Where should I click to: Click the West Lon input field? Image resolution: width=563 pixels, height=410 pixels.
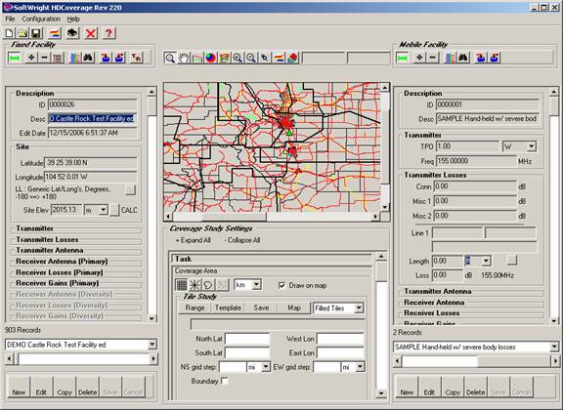(340, 339)
